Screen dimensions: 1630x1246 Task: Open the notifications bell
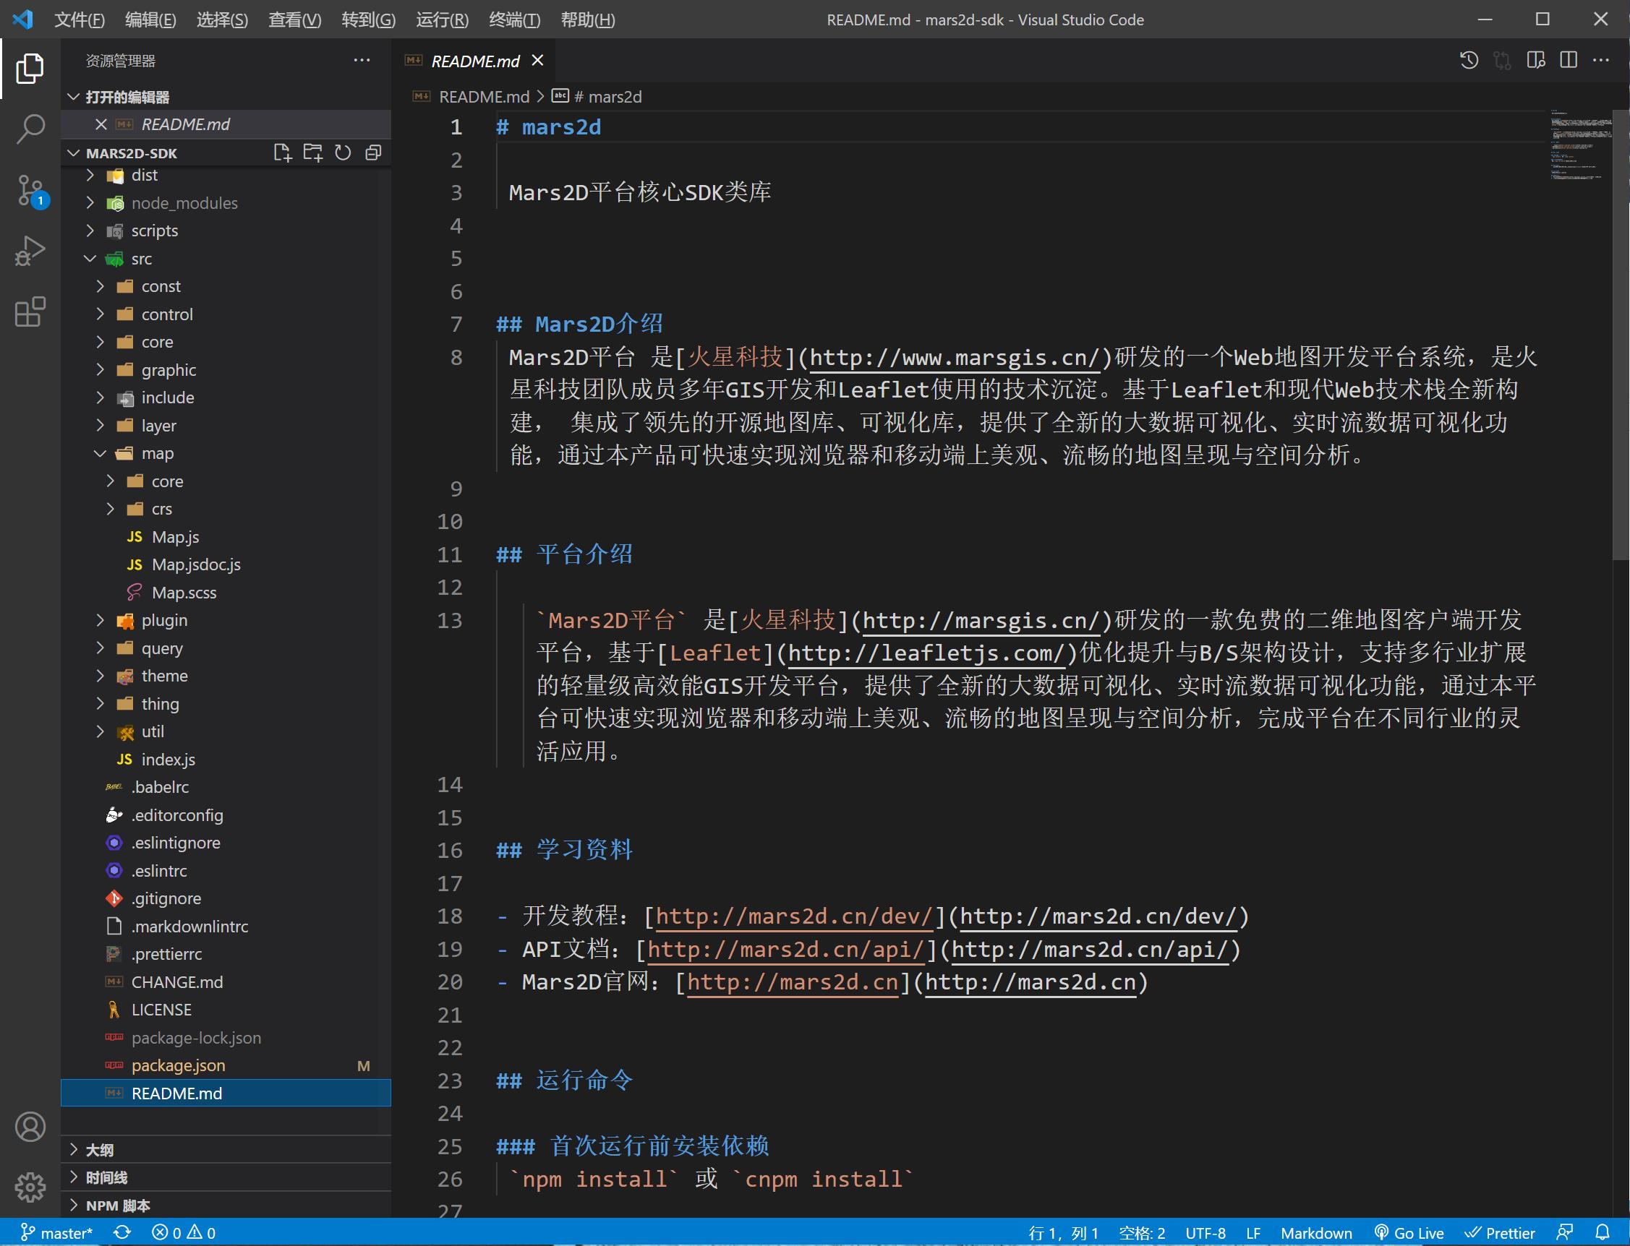click(x=1603, y=1232)
